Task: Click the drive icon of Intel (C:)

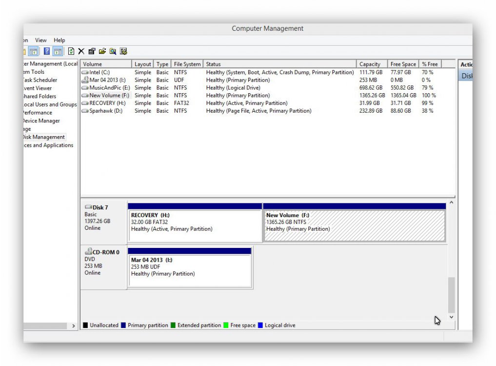Action: [x=85, y=73]
